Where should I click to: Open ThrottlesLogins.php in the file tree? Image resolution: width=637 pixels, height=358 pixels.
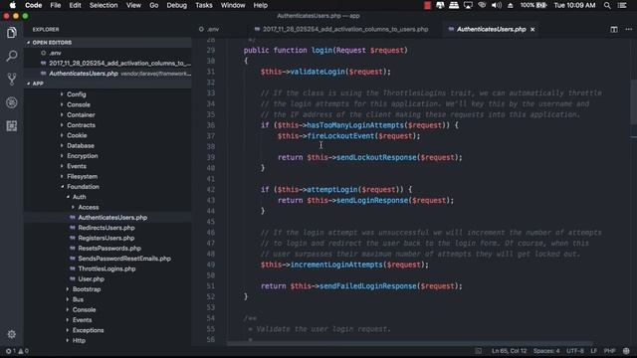click(x=106, y=268)
